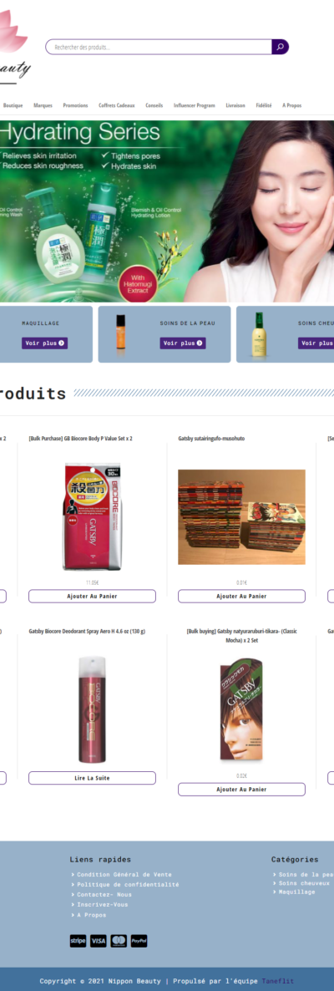Open the Gatsby sutairingufo-musohuto product image
334x991 pixels.
pyautogui.click(x=241, y=517)
